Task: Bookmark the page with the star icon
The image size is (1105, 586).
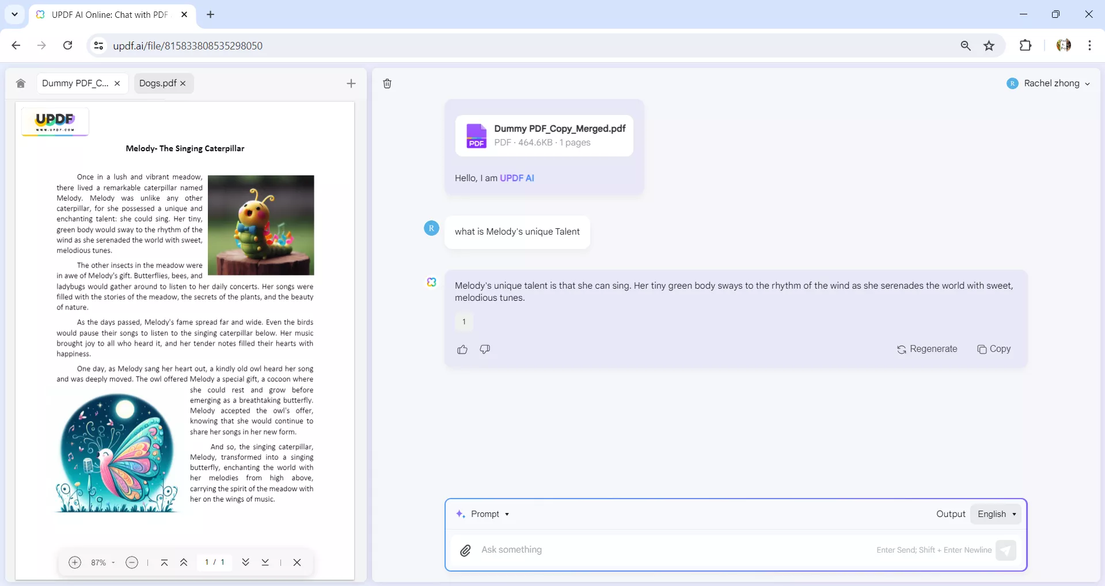Action: [x=989, y=45]
